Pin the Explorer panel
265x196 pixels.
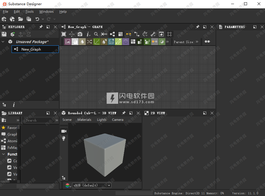coord(41,27)
